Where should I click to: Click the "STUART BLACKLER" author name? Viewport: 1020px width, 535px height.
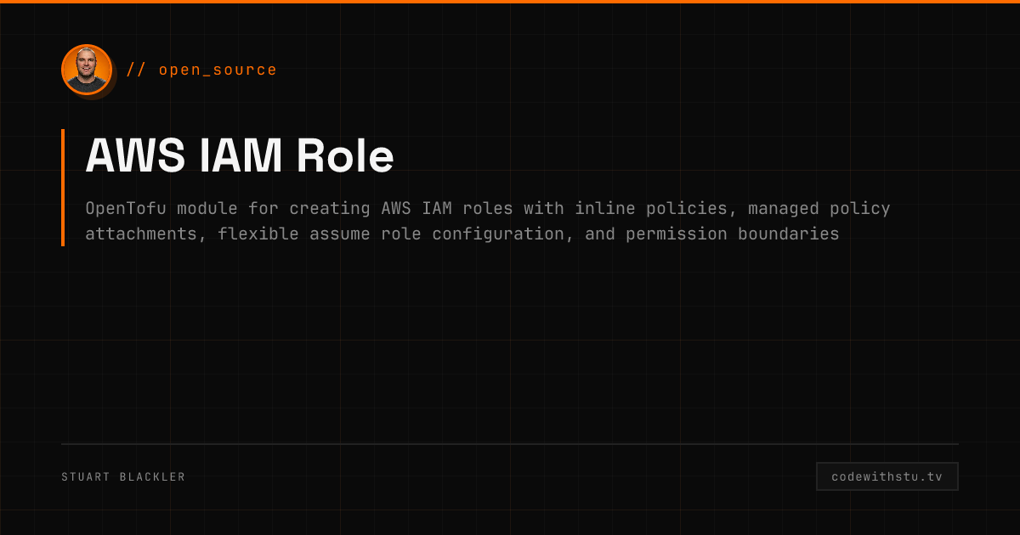[x=123, y=477]
